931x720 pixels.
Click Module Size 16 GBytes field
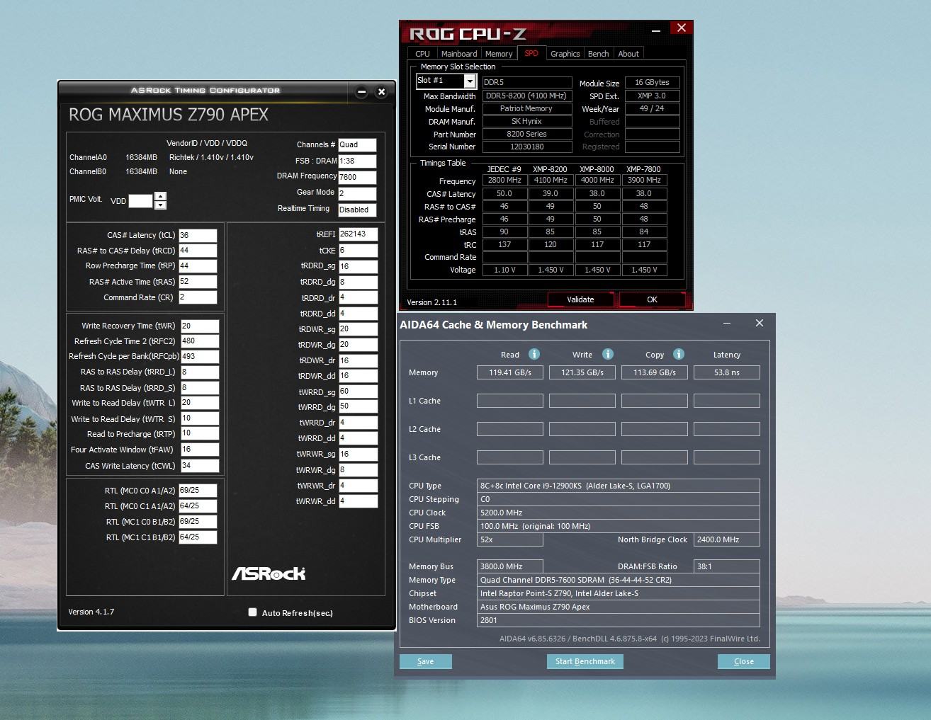[653, 82]
